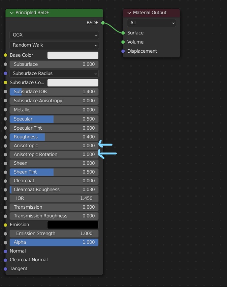The width and height of the screenshot is (227, 287).
Task: Click the Clearcoat Roughness slider
Action: tap(54, 190)
